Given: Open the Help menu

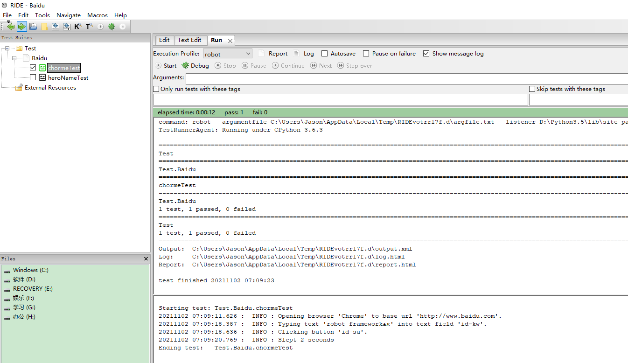Looking at the screenshot, I should coord(120,15).
